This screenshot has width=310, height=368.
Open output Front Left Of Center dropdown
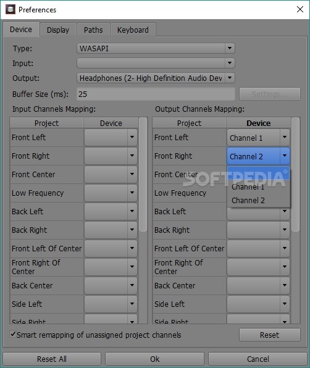point(258,248)
